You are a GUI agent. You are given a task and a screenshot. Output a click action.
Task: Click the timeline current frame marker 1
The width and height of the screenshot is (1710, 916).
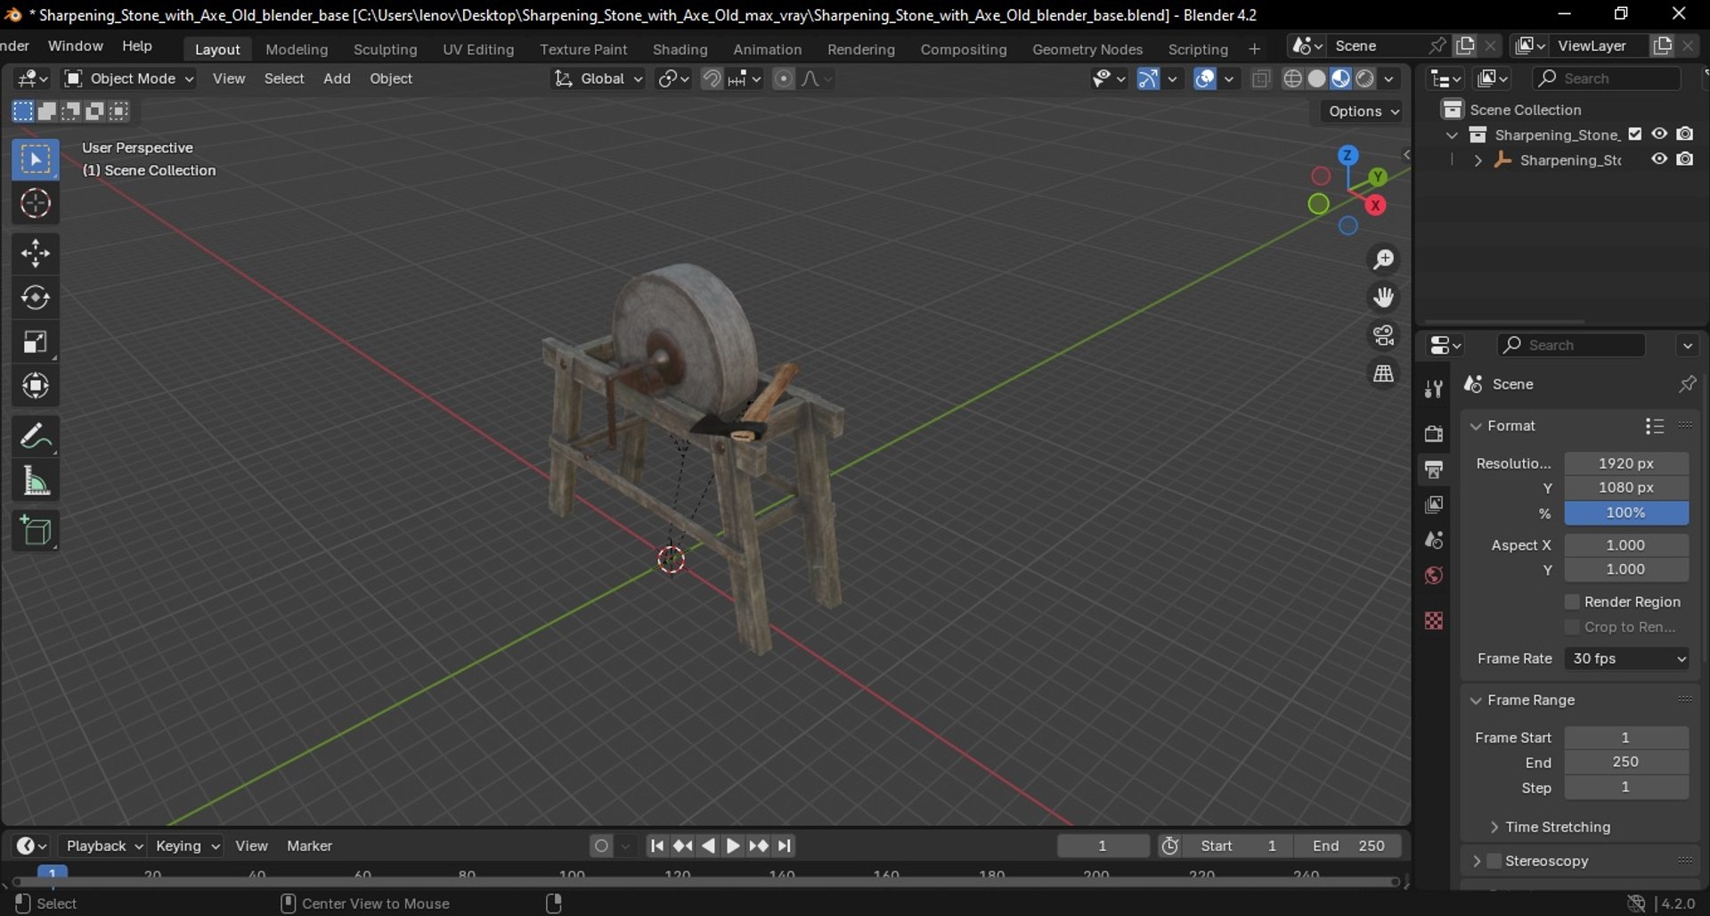53,873
